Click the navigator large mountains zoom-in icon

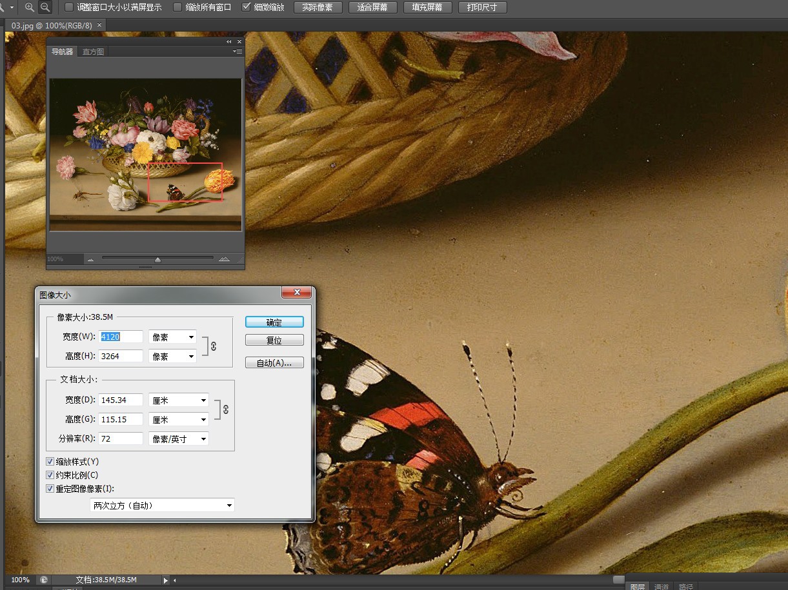click(x=224, y=259)
